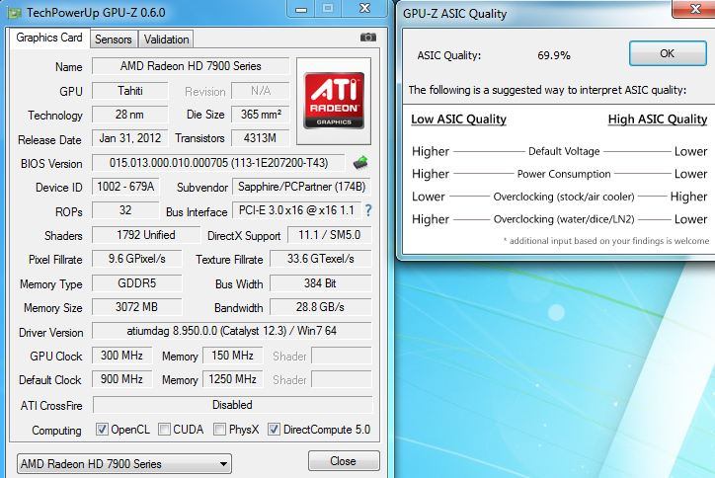Viewport: 715px width, 478px height.
Task: Click the Subvendor field Sapphire/PCPartner
Action: pyautogui.click(x=301, y=187)
